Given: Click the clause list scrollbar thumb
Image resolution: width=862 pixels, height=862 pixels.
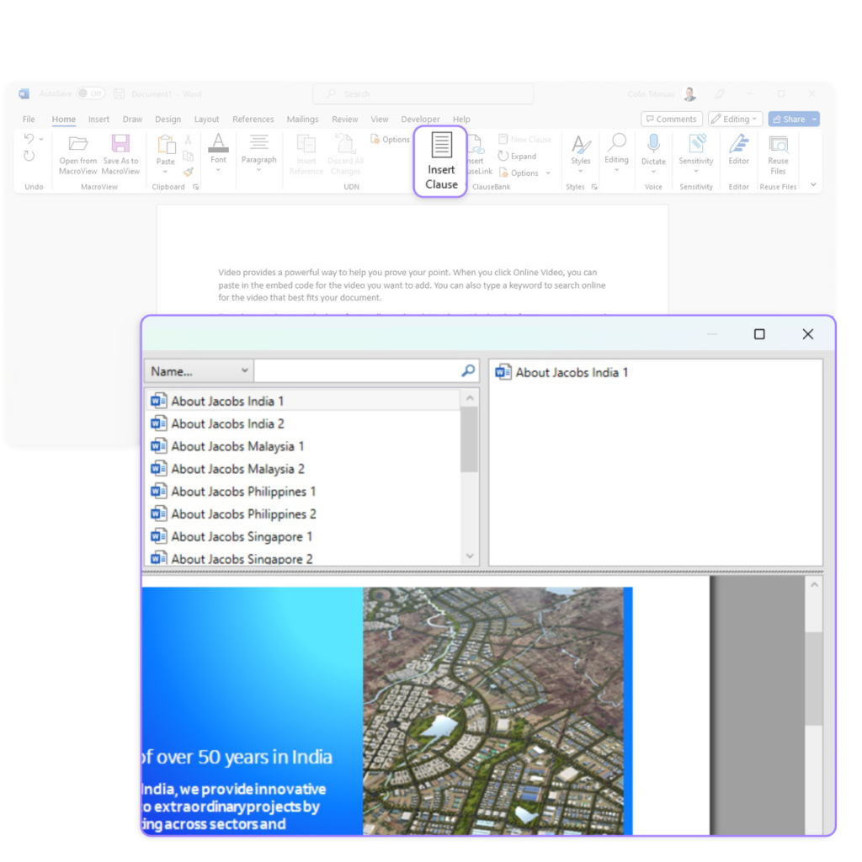Looking at the screenshot, I should pos(469,439).
